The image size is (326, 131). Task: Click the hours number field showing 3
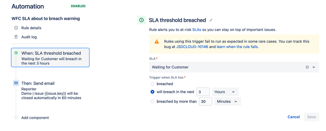pos(203,92)
